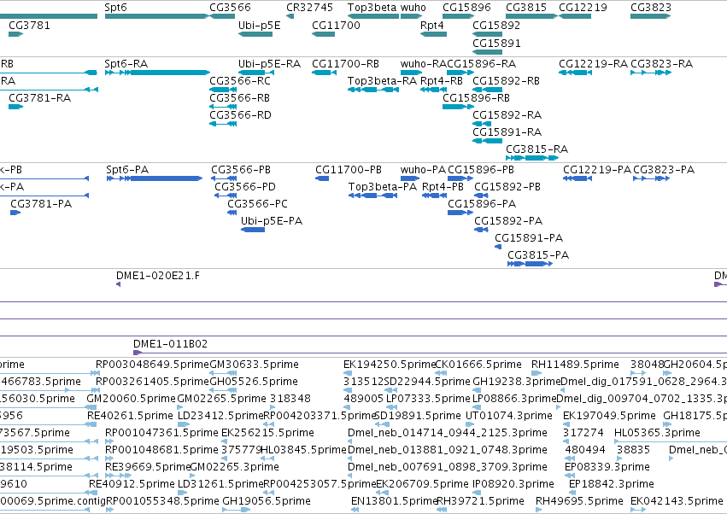Select the Rpt4-RB transcript label
727x514 pixels.
442,80
